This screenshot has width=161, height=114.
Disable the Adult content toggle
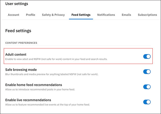tap(147, 56)
